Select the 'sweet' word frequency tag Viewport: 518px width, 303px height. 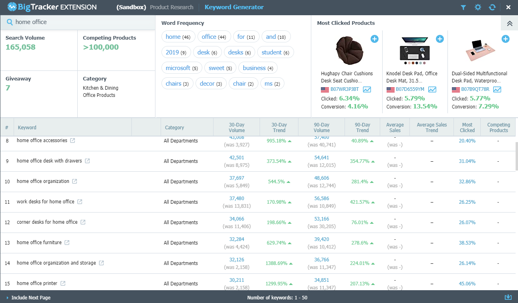[x=220, y=68]
